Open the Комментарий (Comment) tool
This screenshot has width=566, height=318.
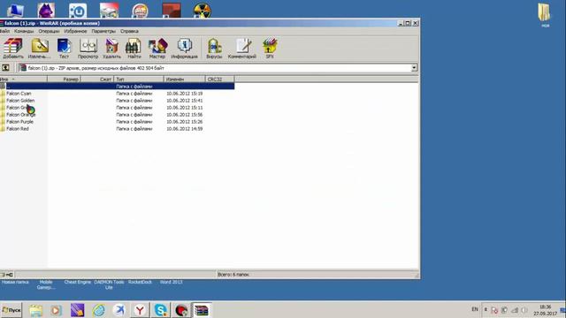click(241, 49)
